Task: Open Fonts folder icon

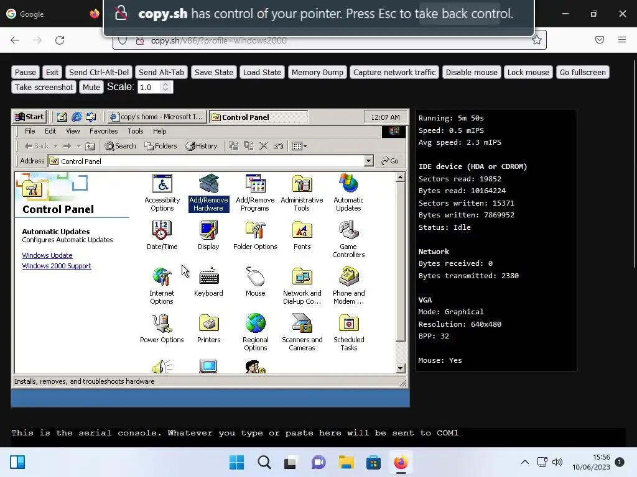Action: [302, 235]
